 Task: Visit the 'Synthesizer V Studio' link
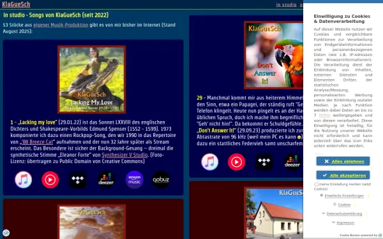click(x=124, y=155)
